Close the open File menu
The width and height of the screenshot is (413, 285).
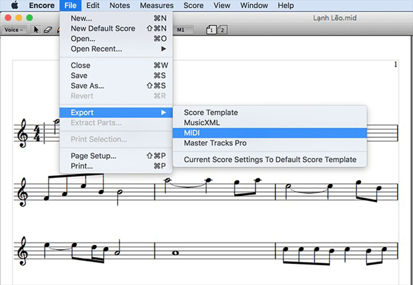(x=70, y=5)
